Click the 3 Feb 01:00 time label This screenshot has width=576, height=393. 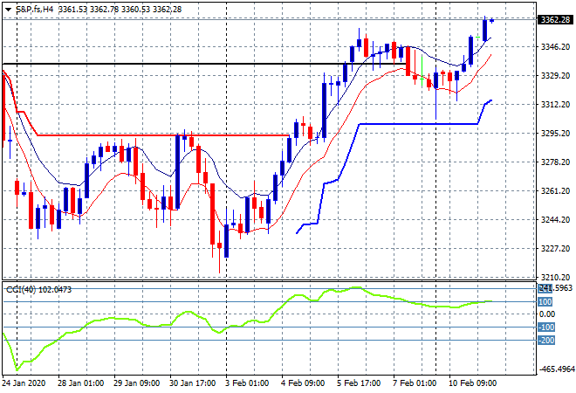247,383
